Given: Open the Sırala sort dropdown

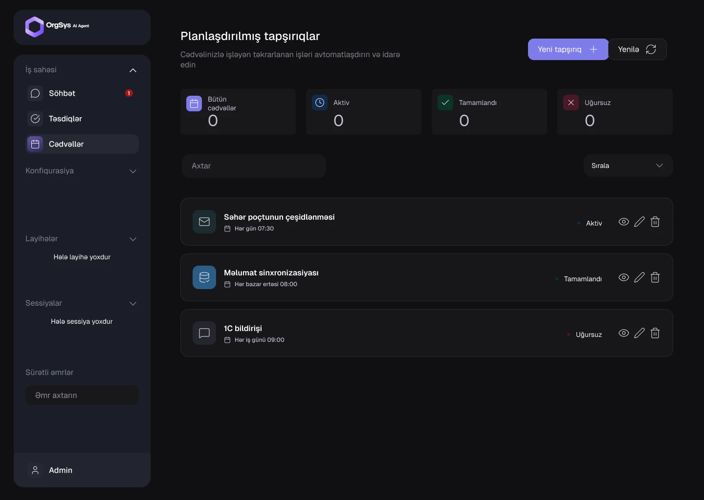Looking at the screenshot, I should coord(628,166).
